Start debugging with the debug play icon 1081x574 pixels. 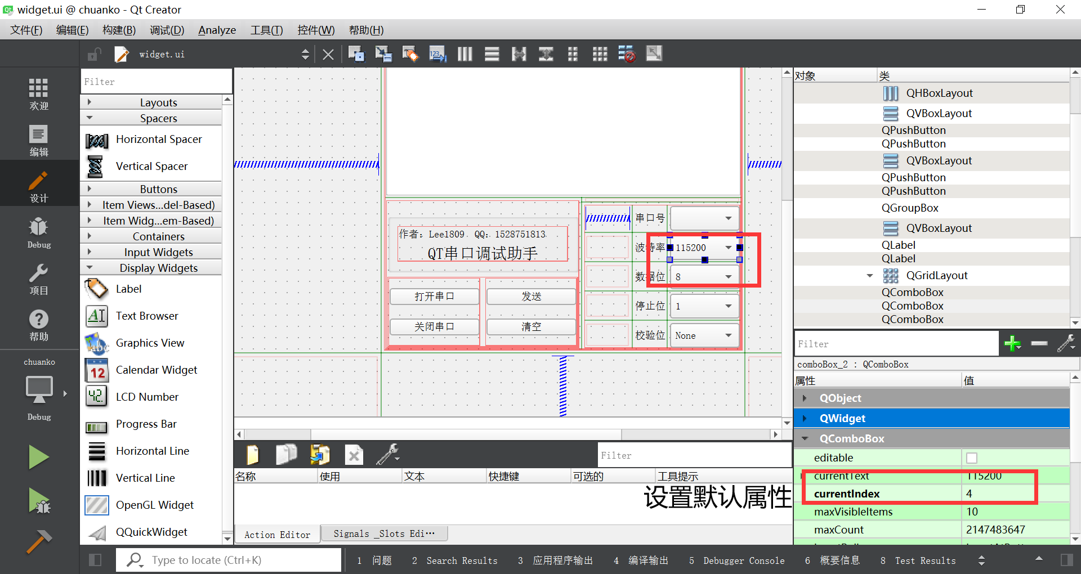38,501
